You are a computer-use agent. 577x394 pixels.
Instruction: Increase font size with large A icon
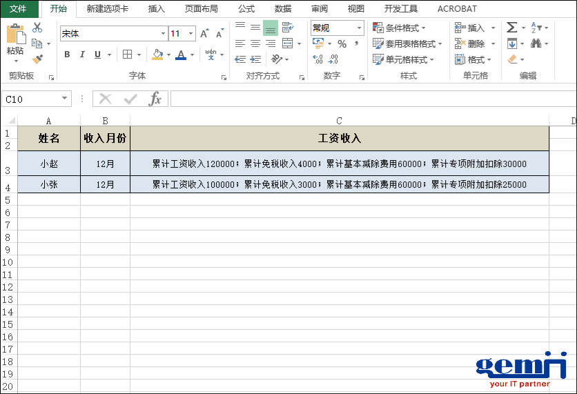click(x=204, y=34)
